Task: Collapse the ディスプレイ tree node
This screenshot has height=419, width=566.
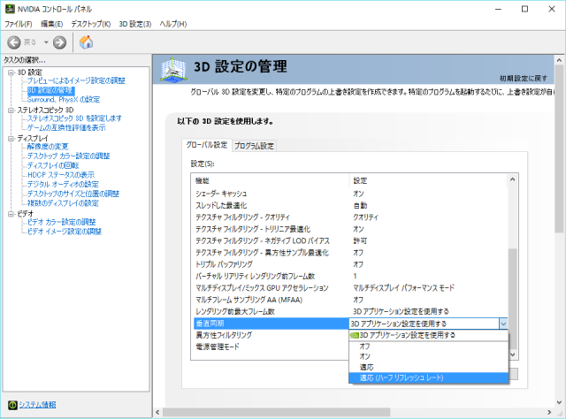Action: click(x=10, y=138)
